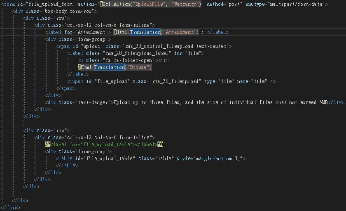
Task: Click the type="file" attribute on input
Action: pos(220,81)
